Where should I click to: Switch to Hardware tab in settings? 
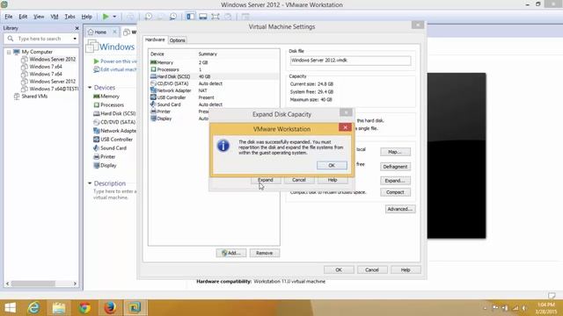pyautogui.click(x=155, y=39)
